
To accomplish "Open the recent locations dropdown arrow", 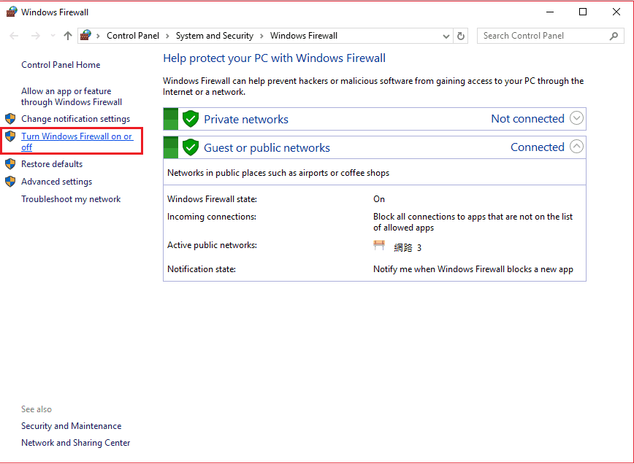I will pos(53,36).
